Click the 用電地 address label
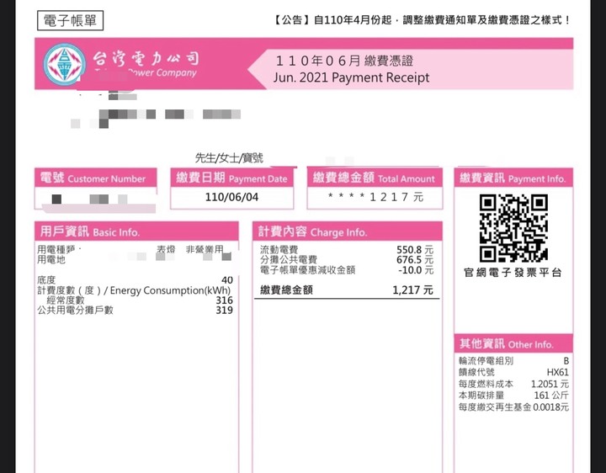The image size is (606, 473). pos(51,260)
